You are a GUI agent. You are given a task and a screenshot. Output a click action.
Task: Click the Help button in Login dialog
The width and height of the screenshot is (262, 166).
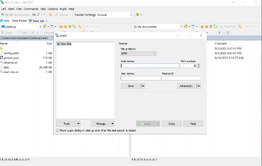click(x=193, y=123)
